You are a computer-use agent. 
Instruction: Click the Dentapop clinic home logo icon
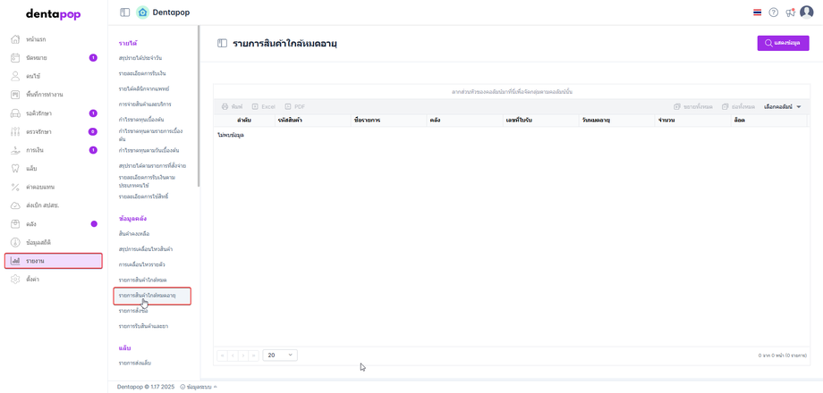[x=142, y=12]
